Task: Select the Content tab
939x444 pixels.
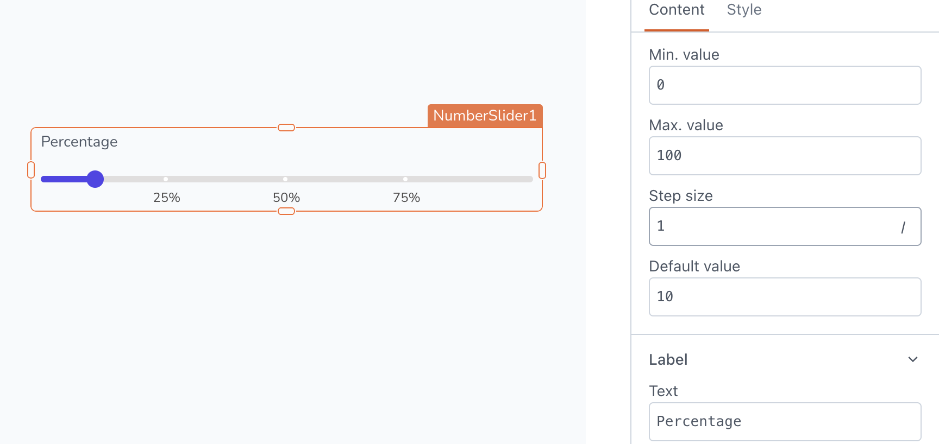Action: 677,10
